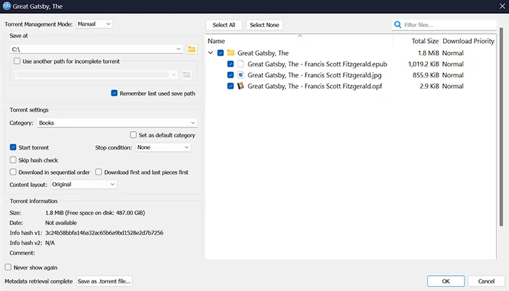Click the jpg file image icon
The image size is (509, 291).
[240, 75]
